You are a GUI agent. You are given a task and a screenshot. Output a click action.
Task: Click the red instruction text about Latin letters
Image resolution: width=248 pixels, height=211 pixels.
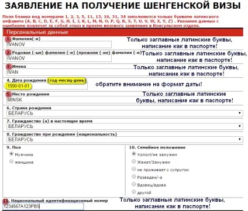pos(111,21)
